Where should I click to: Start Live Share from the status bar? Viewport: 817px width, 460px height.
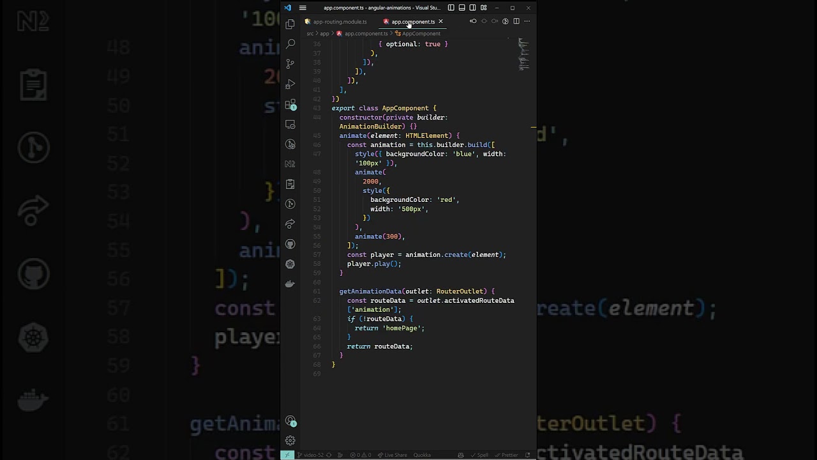pyautogui.click(x=392, y=455)
